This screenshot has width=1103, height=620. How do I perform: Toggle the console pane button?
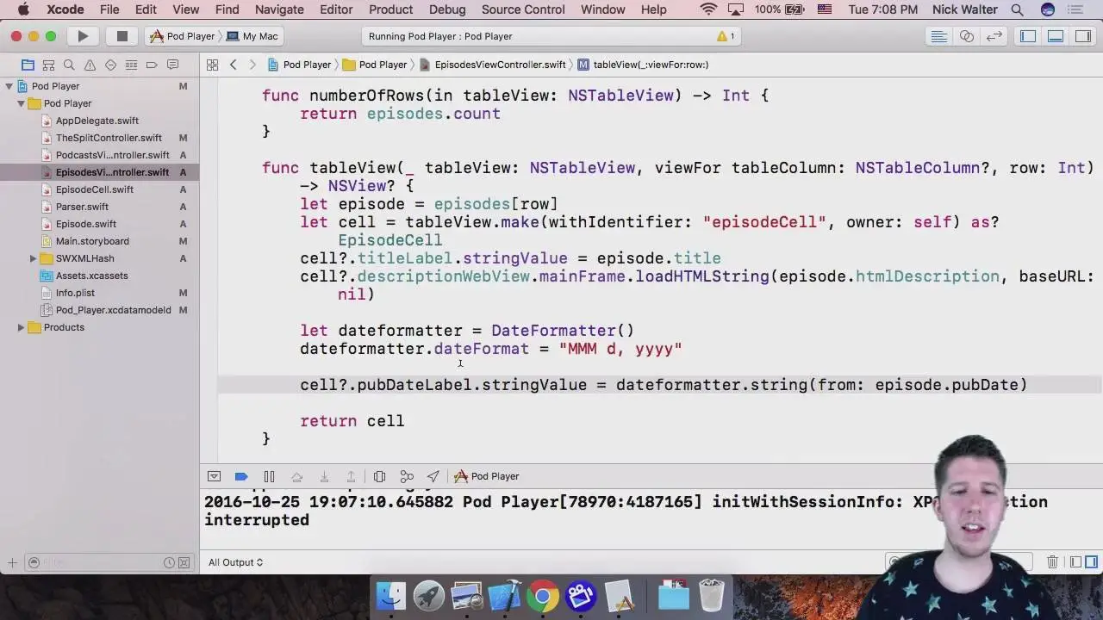pos(1091,562)
